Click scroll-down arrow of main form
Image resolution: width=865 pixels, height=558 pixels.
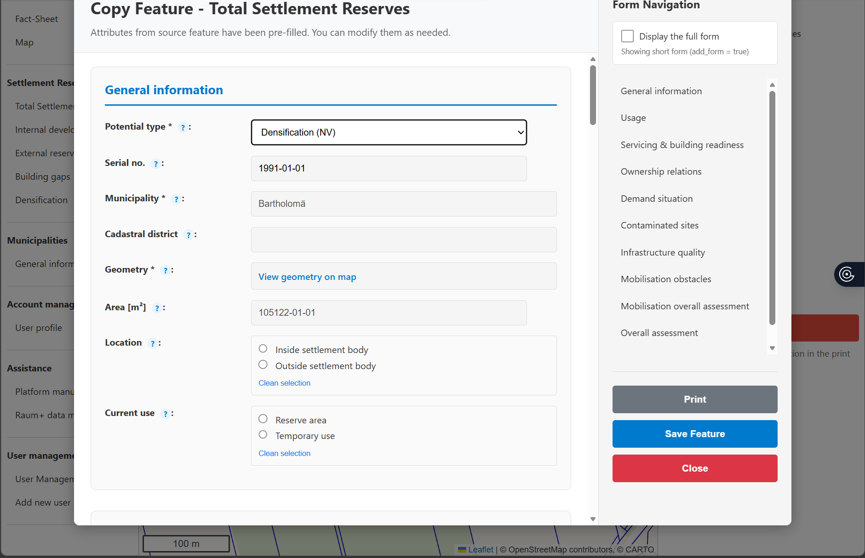[593, 519]
